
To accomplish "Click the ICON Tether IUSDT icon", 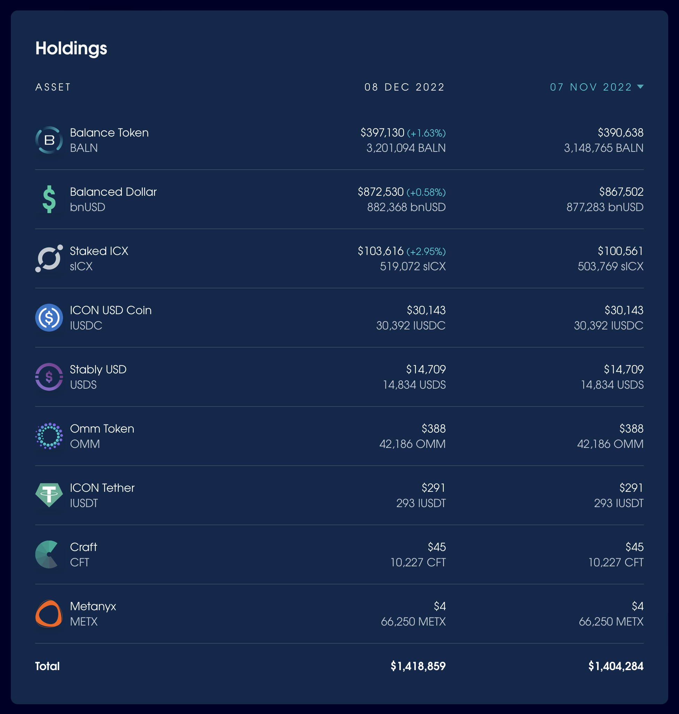I will pyautogui.click(x=49, y=495).
